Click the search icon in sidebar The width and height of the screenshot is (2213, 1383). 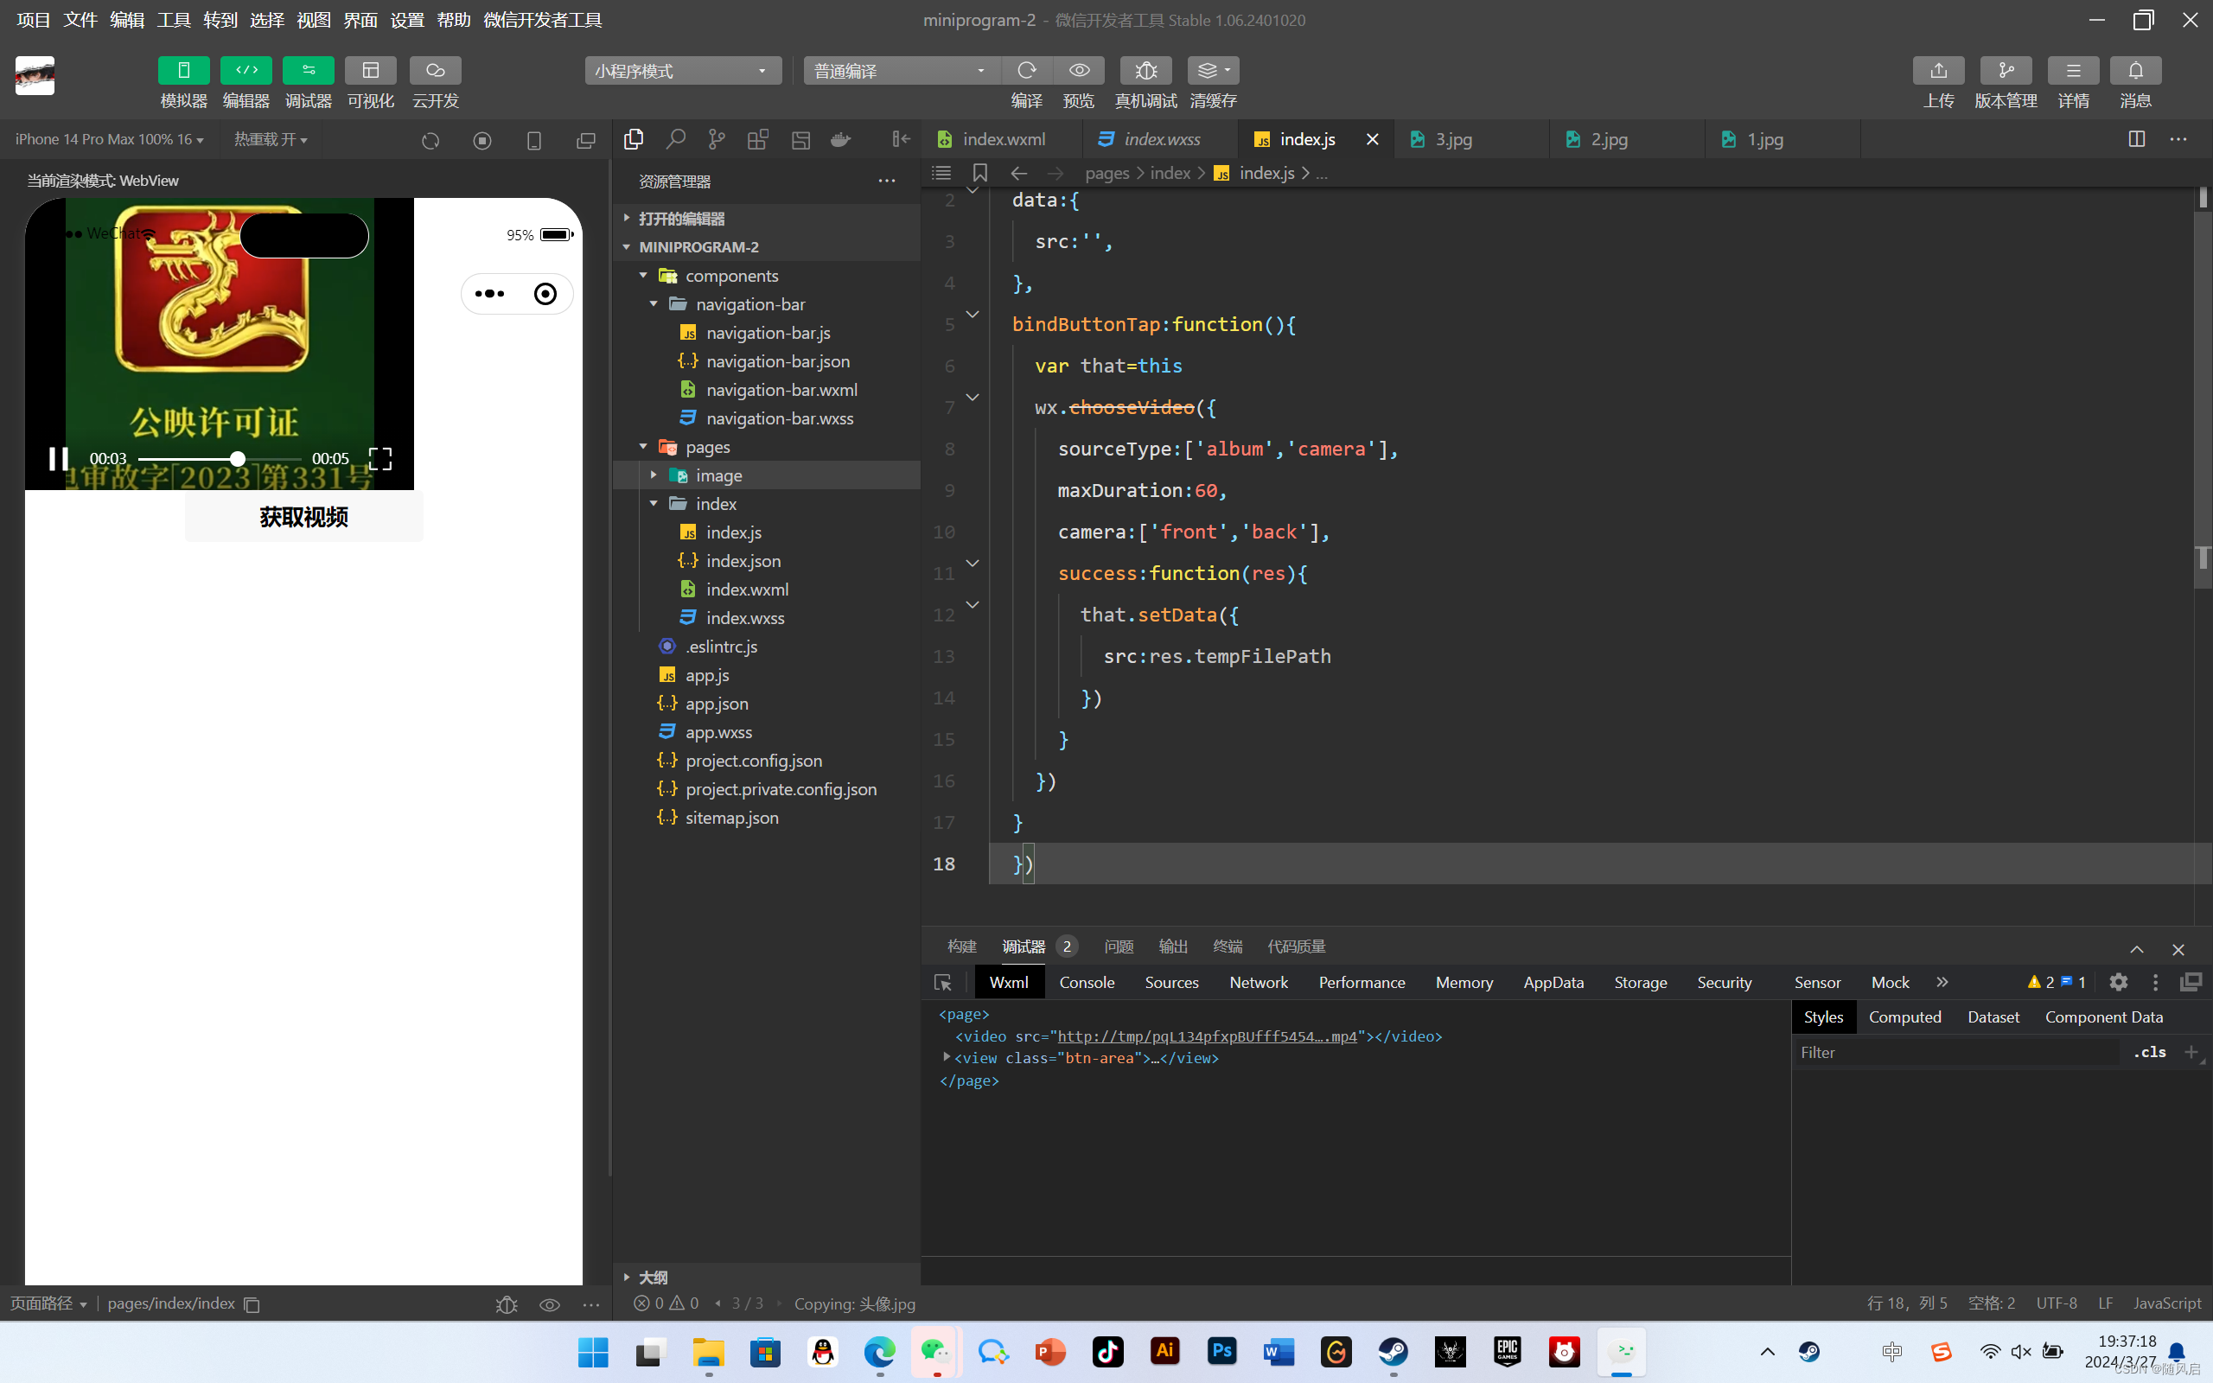(x=676, y=139)
